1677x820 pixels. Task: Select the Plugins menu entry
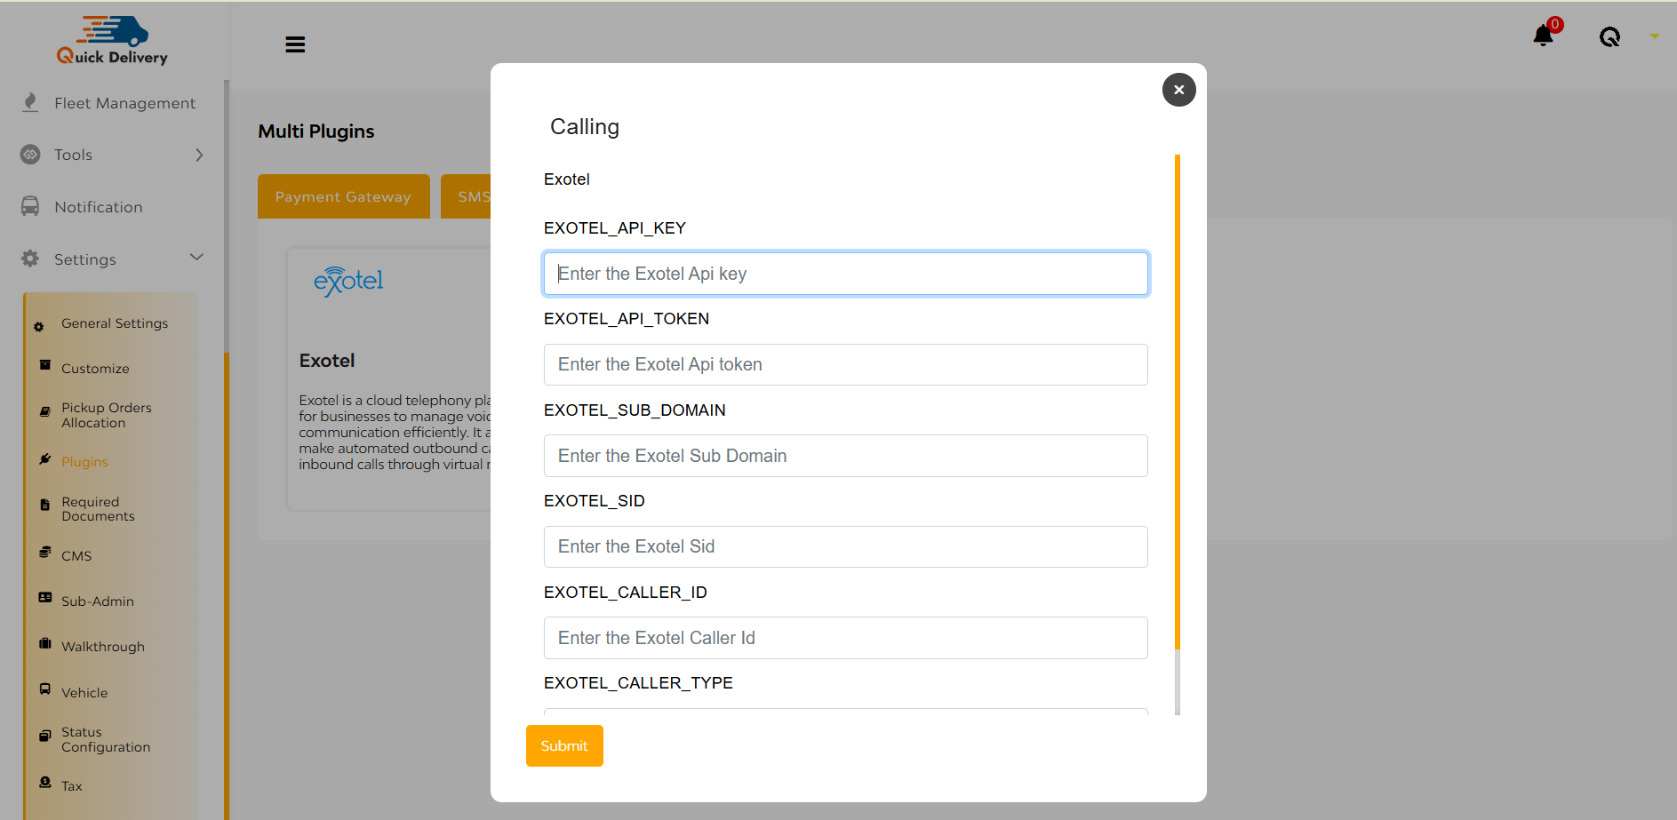pyautogui.click(x=84, y=462)
